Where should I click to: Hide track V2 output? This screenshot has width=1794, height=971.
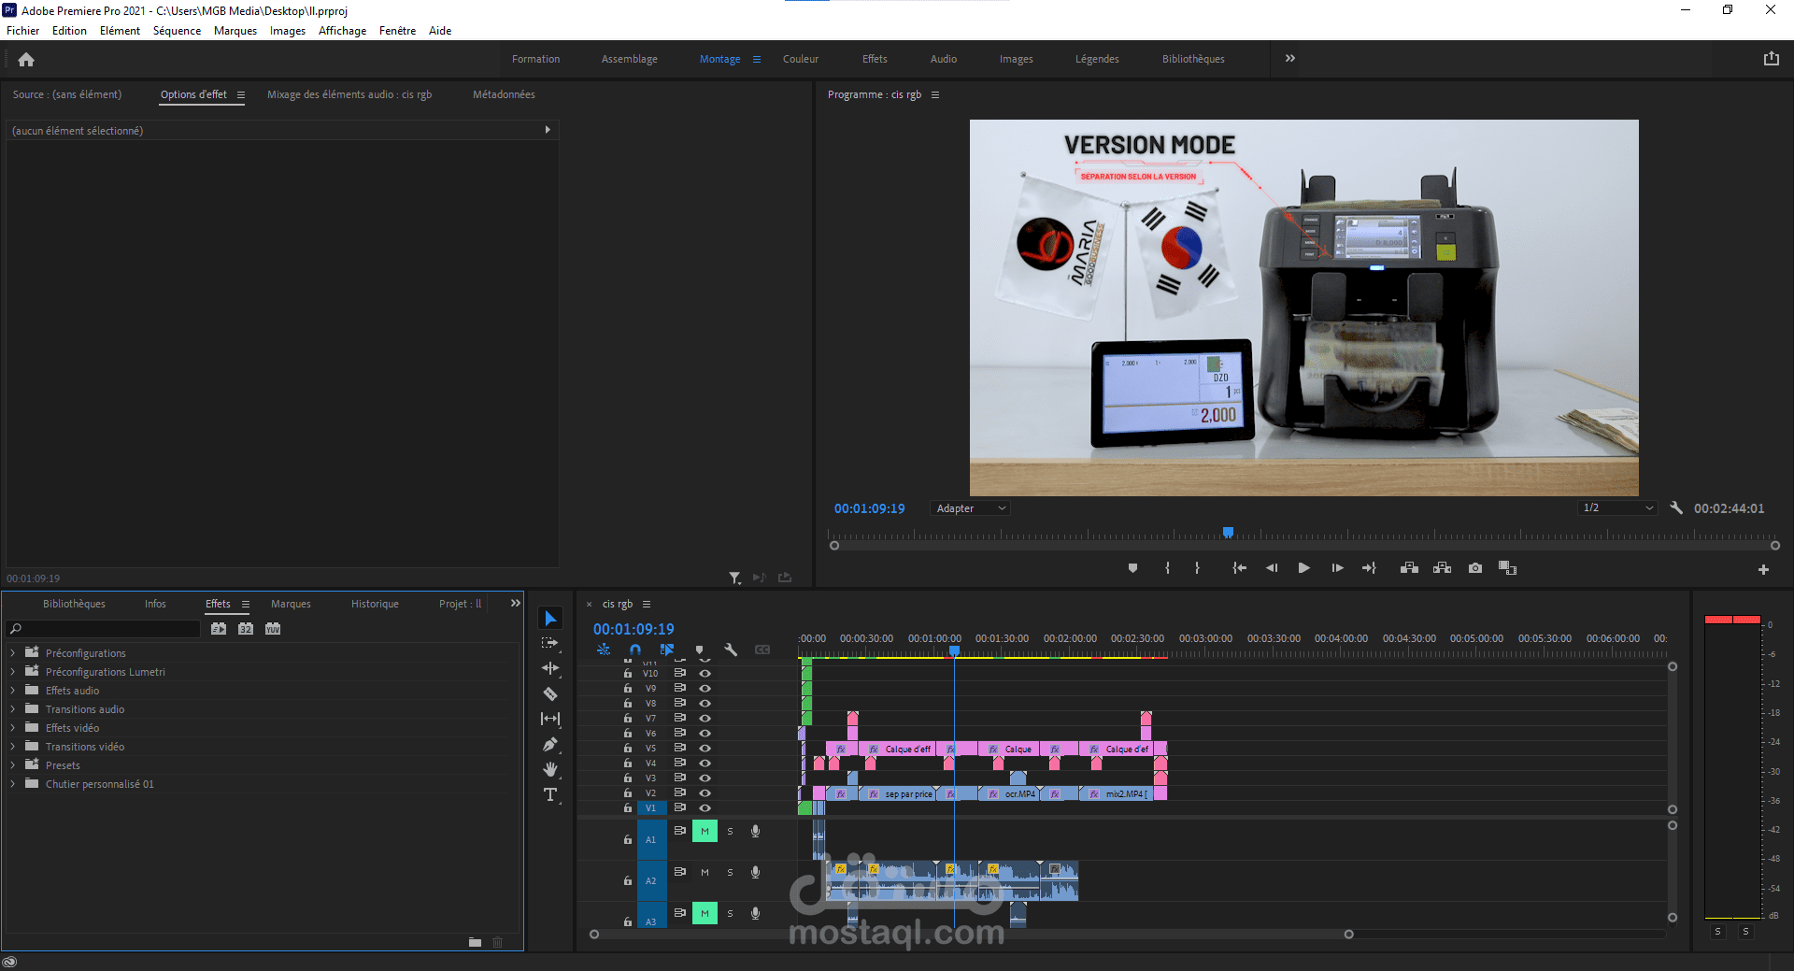tap(705, 793)
